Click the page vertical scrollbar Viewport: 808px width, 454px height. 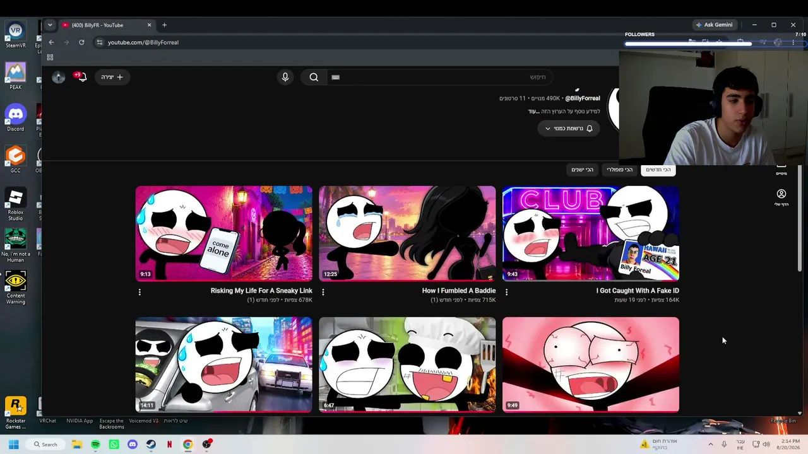point(800,218)
